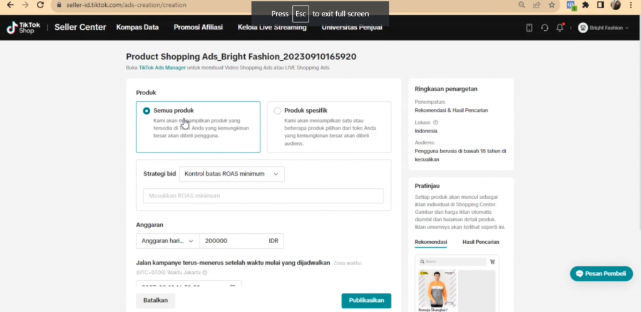Open the Kompas Data menu
641x312 pixels.
[138, 28]
